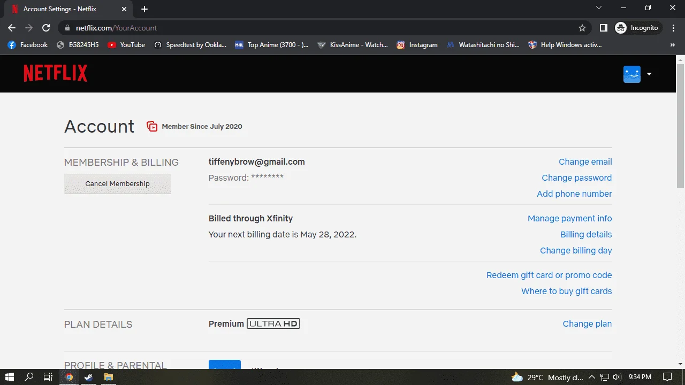Show more bookmarks with the chevron
The width and height of the screenshot is (685, 385).
coord(673,45)
